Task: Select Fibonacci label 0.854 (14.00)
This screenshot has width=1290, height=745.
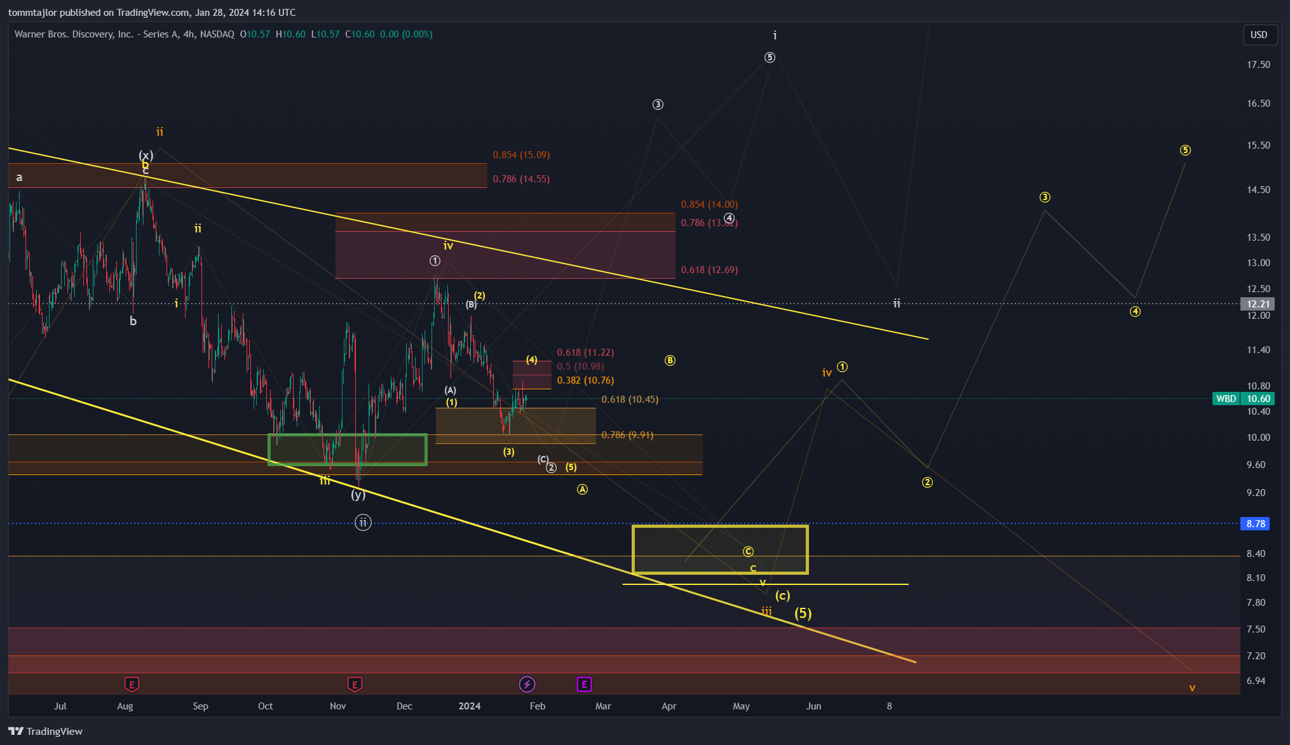Action: pyautogui.click(x=709, y=205)
